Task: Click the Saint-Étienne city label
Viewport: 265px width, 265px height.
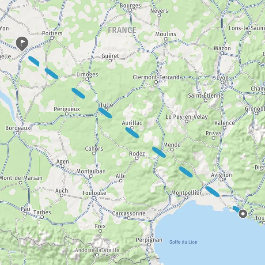Action: pyautogui.click(x=205, y=95)
